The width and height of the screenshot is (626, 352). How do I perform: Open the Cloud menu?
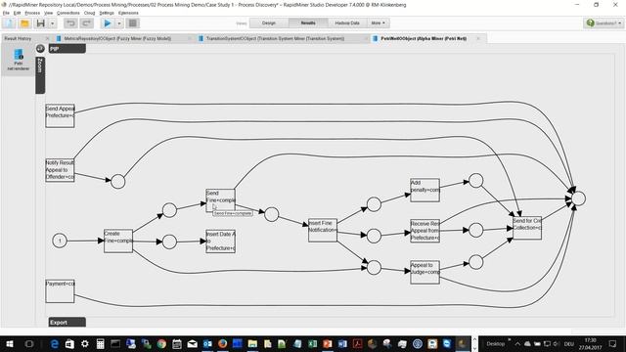point(89,13)
